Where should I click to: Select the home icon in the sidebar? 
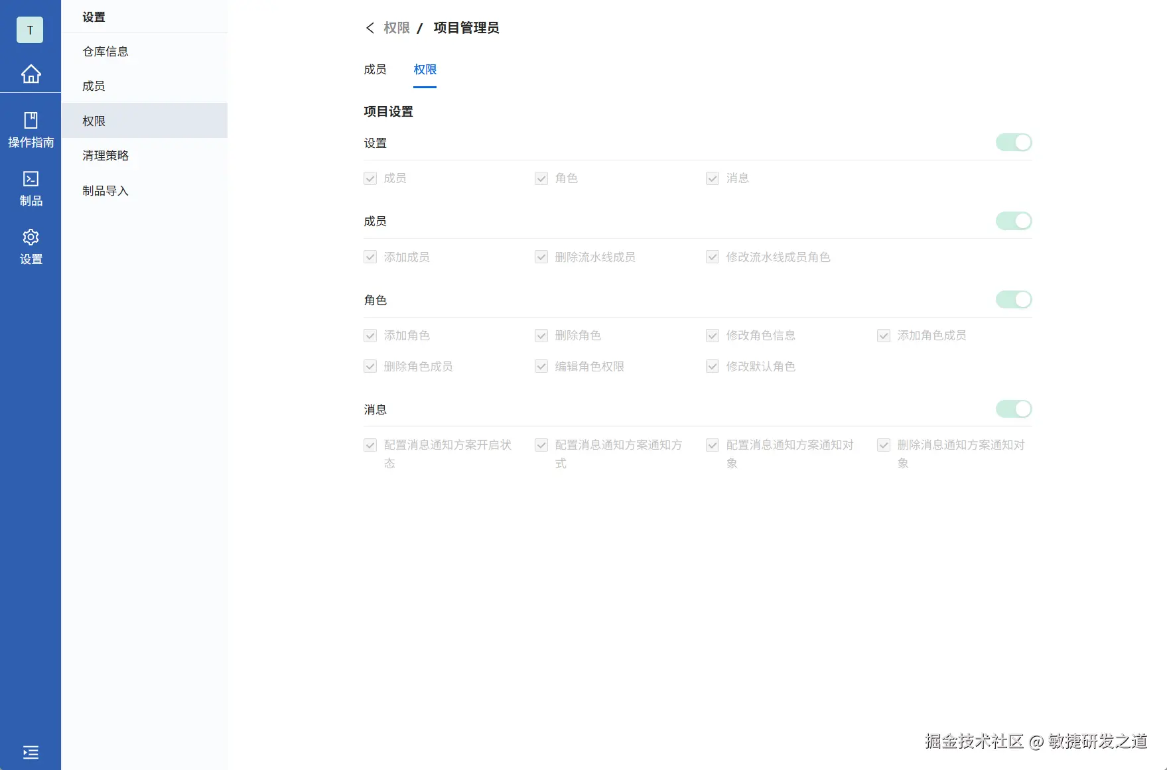[x=30, y=74]
